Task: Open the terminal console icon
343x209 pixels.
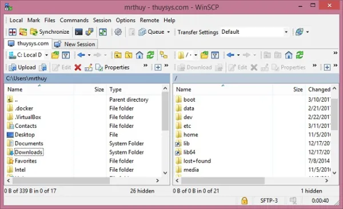Action: tap(78, 32)
